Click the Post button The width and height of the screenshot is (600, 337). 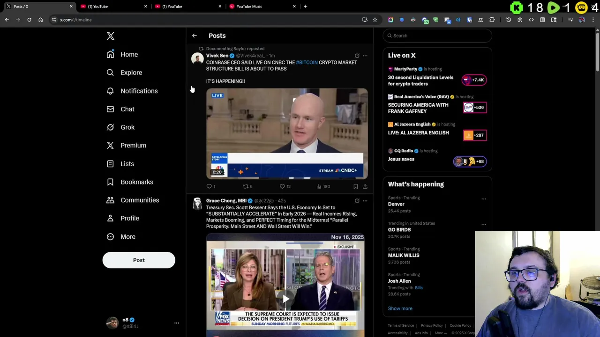click(x=139, y=260)
